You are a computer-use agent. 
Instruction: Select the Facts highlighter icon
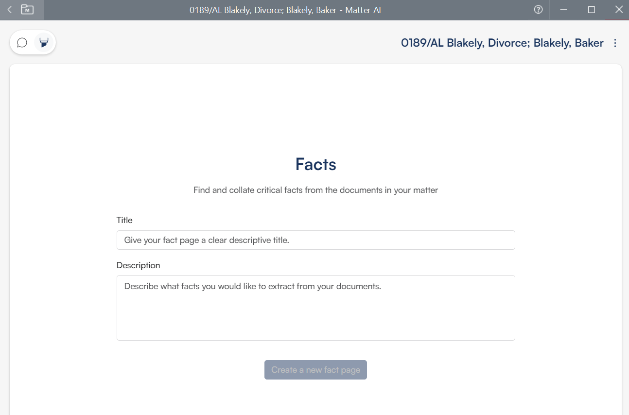click(44, 43)
